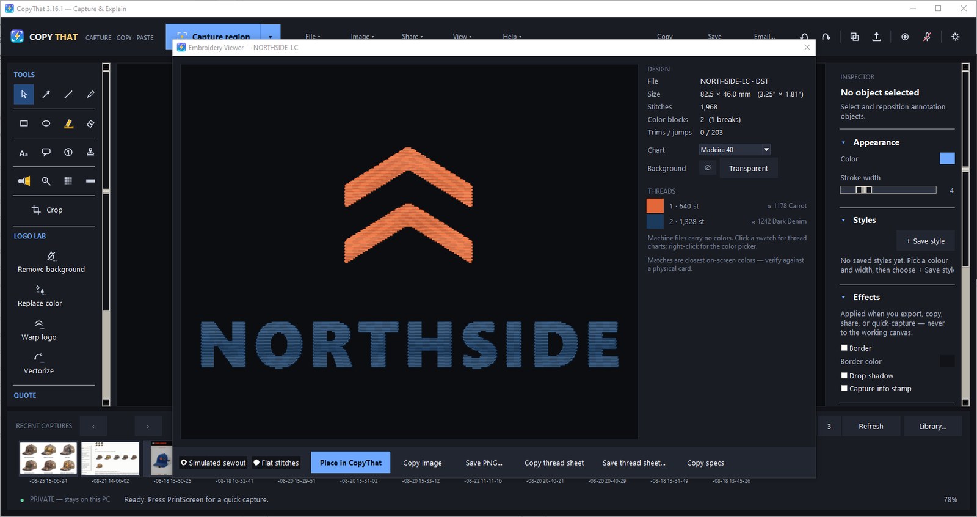Click the Copy specs button
Image resolution: width=977 pixels, height=517 pixels.
pos(705,463)
